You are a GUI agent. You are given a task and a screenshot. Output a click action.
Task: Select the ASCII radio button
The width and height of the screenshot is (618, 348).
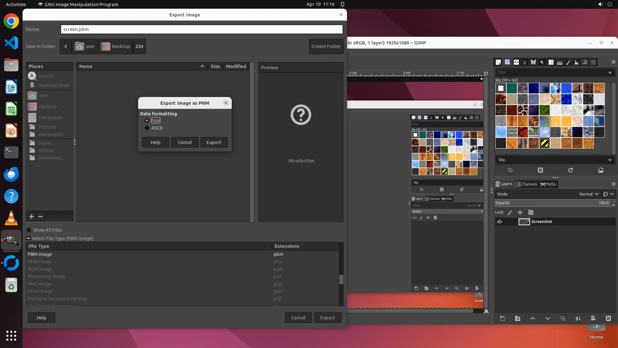(x=147, y=128)
